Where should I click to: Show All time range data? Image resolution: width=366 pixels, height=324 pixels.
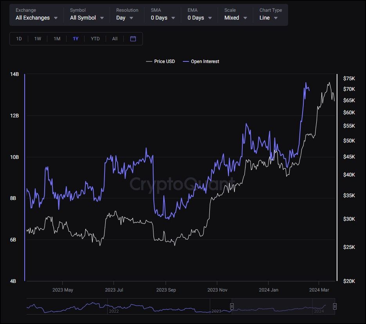(x=115, y=39)
